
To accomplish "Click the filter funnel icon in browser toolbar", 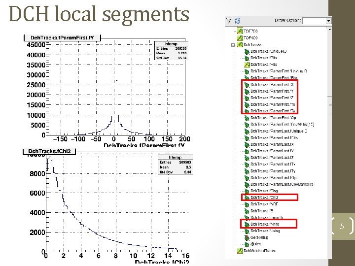I will [229, 21].
